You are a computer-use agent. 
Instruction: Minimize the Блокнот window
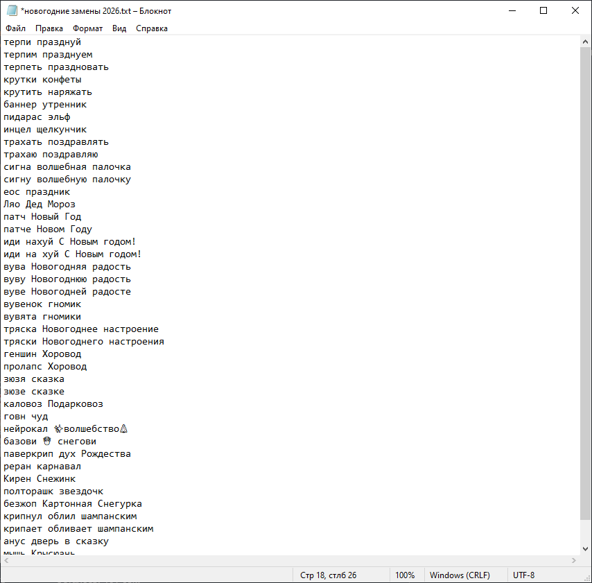pyautogui.click(x=512, y=10)
